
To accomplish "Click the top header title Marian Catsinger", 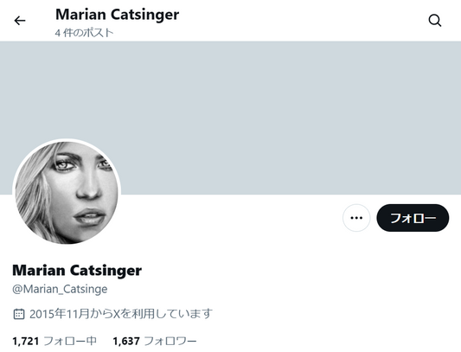I will click(x=118, y=15).
